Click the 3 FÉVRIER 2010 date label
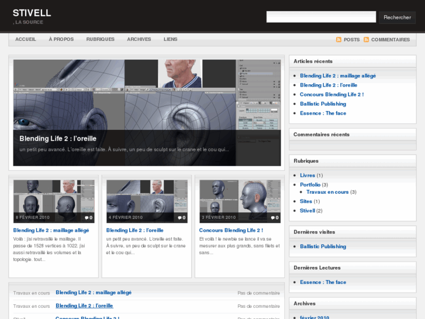The width and height of the screenshot is (425, 319). pos(219,218)
